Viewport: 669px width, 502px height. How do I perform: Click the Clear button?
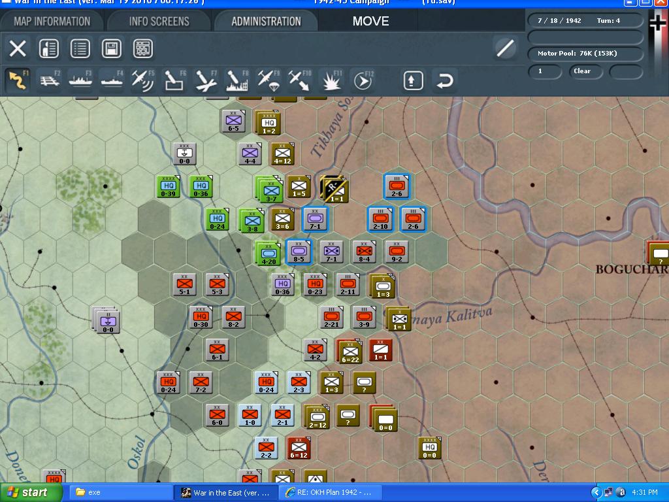[585, 71]
